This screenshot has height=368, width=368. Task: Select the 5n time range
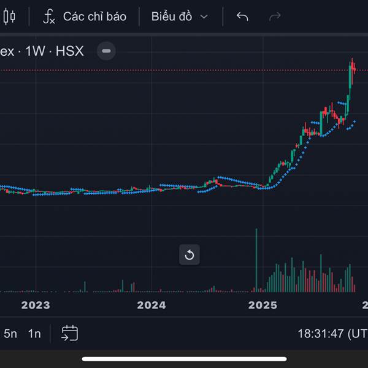click(10, 334)
